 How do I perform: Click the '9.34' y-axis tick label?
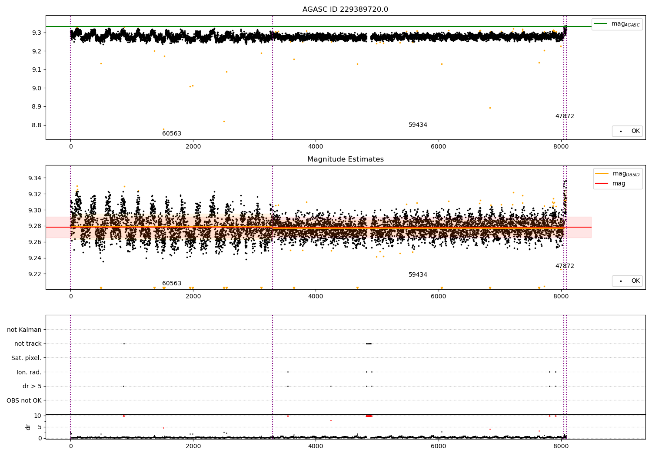coord(35,178)
